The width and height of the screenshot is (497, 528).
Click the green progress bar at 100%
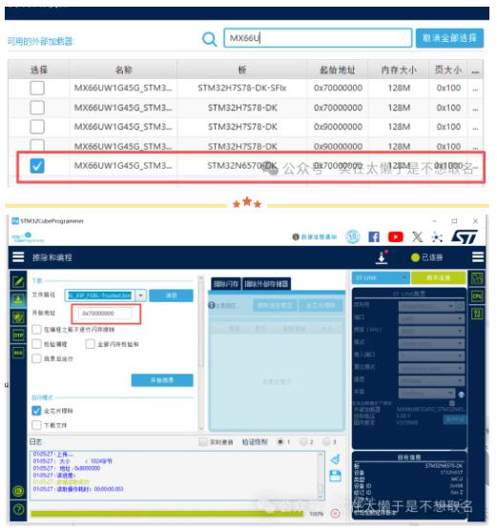tap(167, 514)
